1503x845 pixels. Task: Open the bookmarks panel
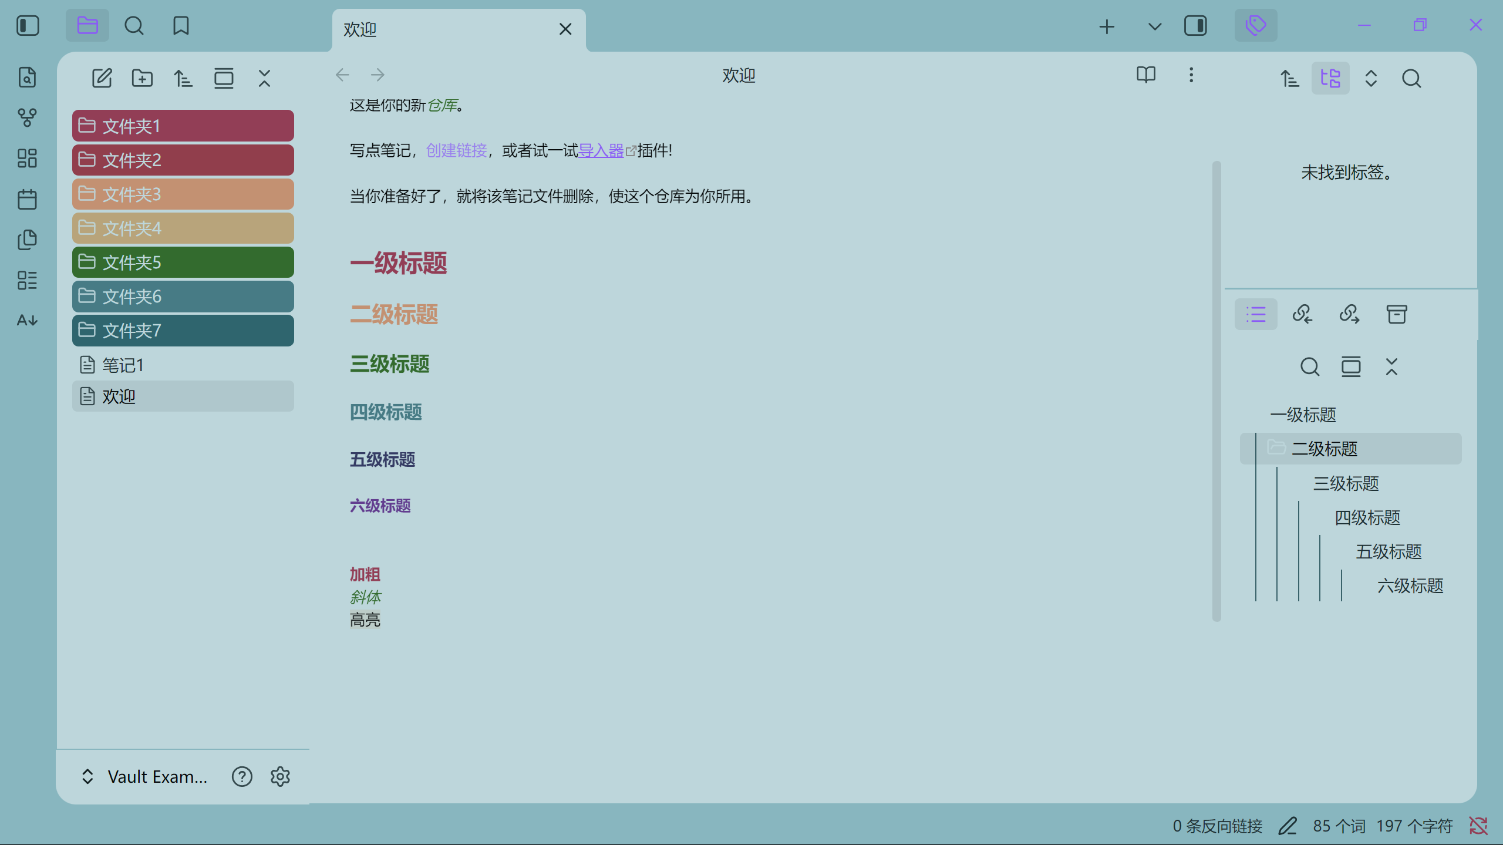point(181,26)
